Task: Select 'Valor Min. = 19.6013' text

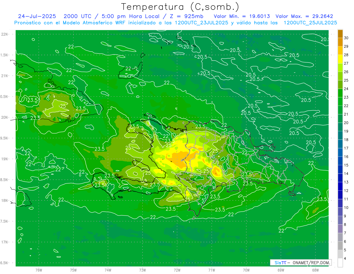Action: click(242, 16)
